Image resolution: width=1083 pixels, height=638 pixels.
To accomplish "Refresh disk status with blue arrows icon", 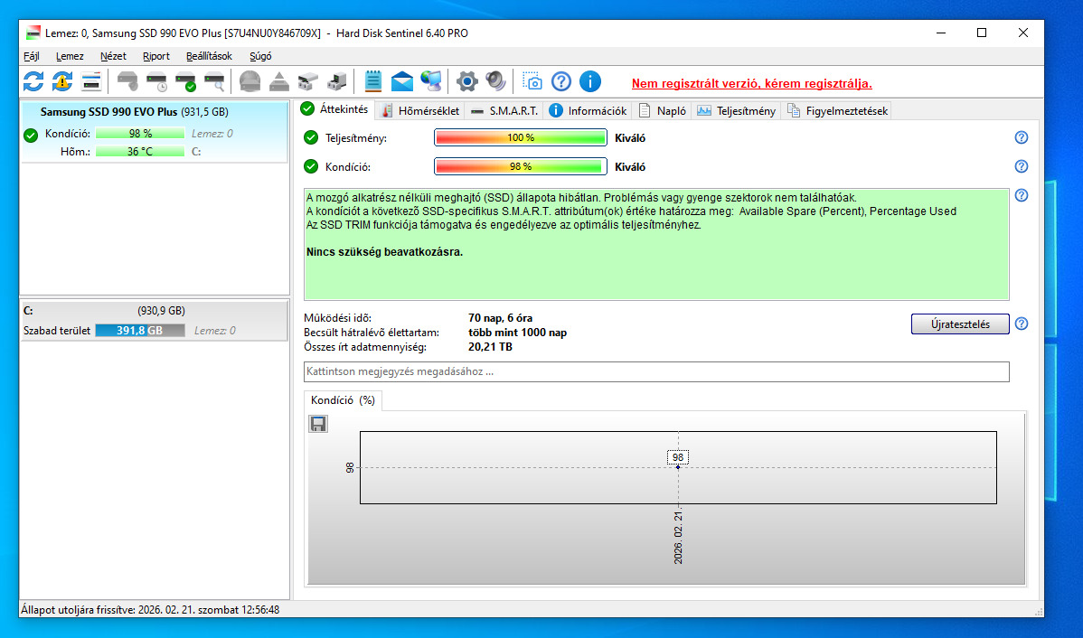I will click(x=33, y=81).
